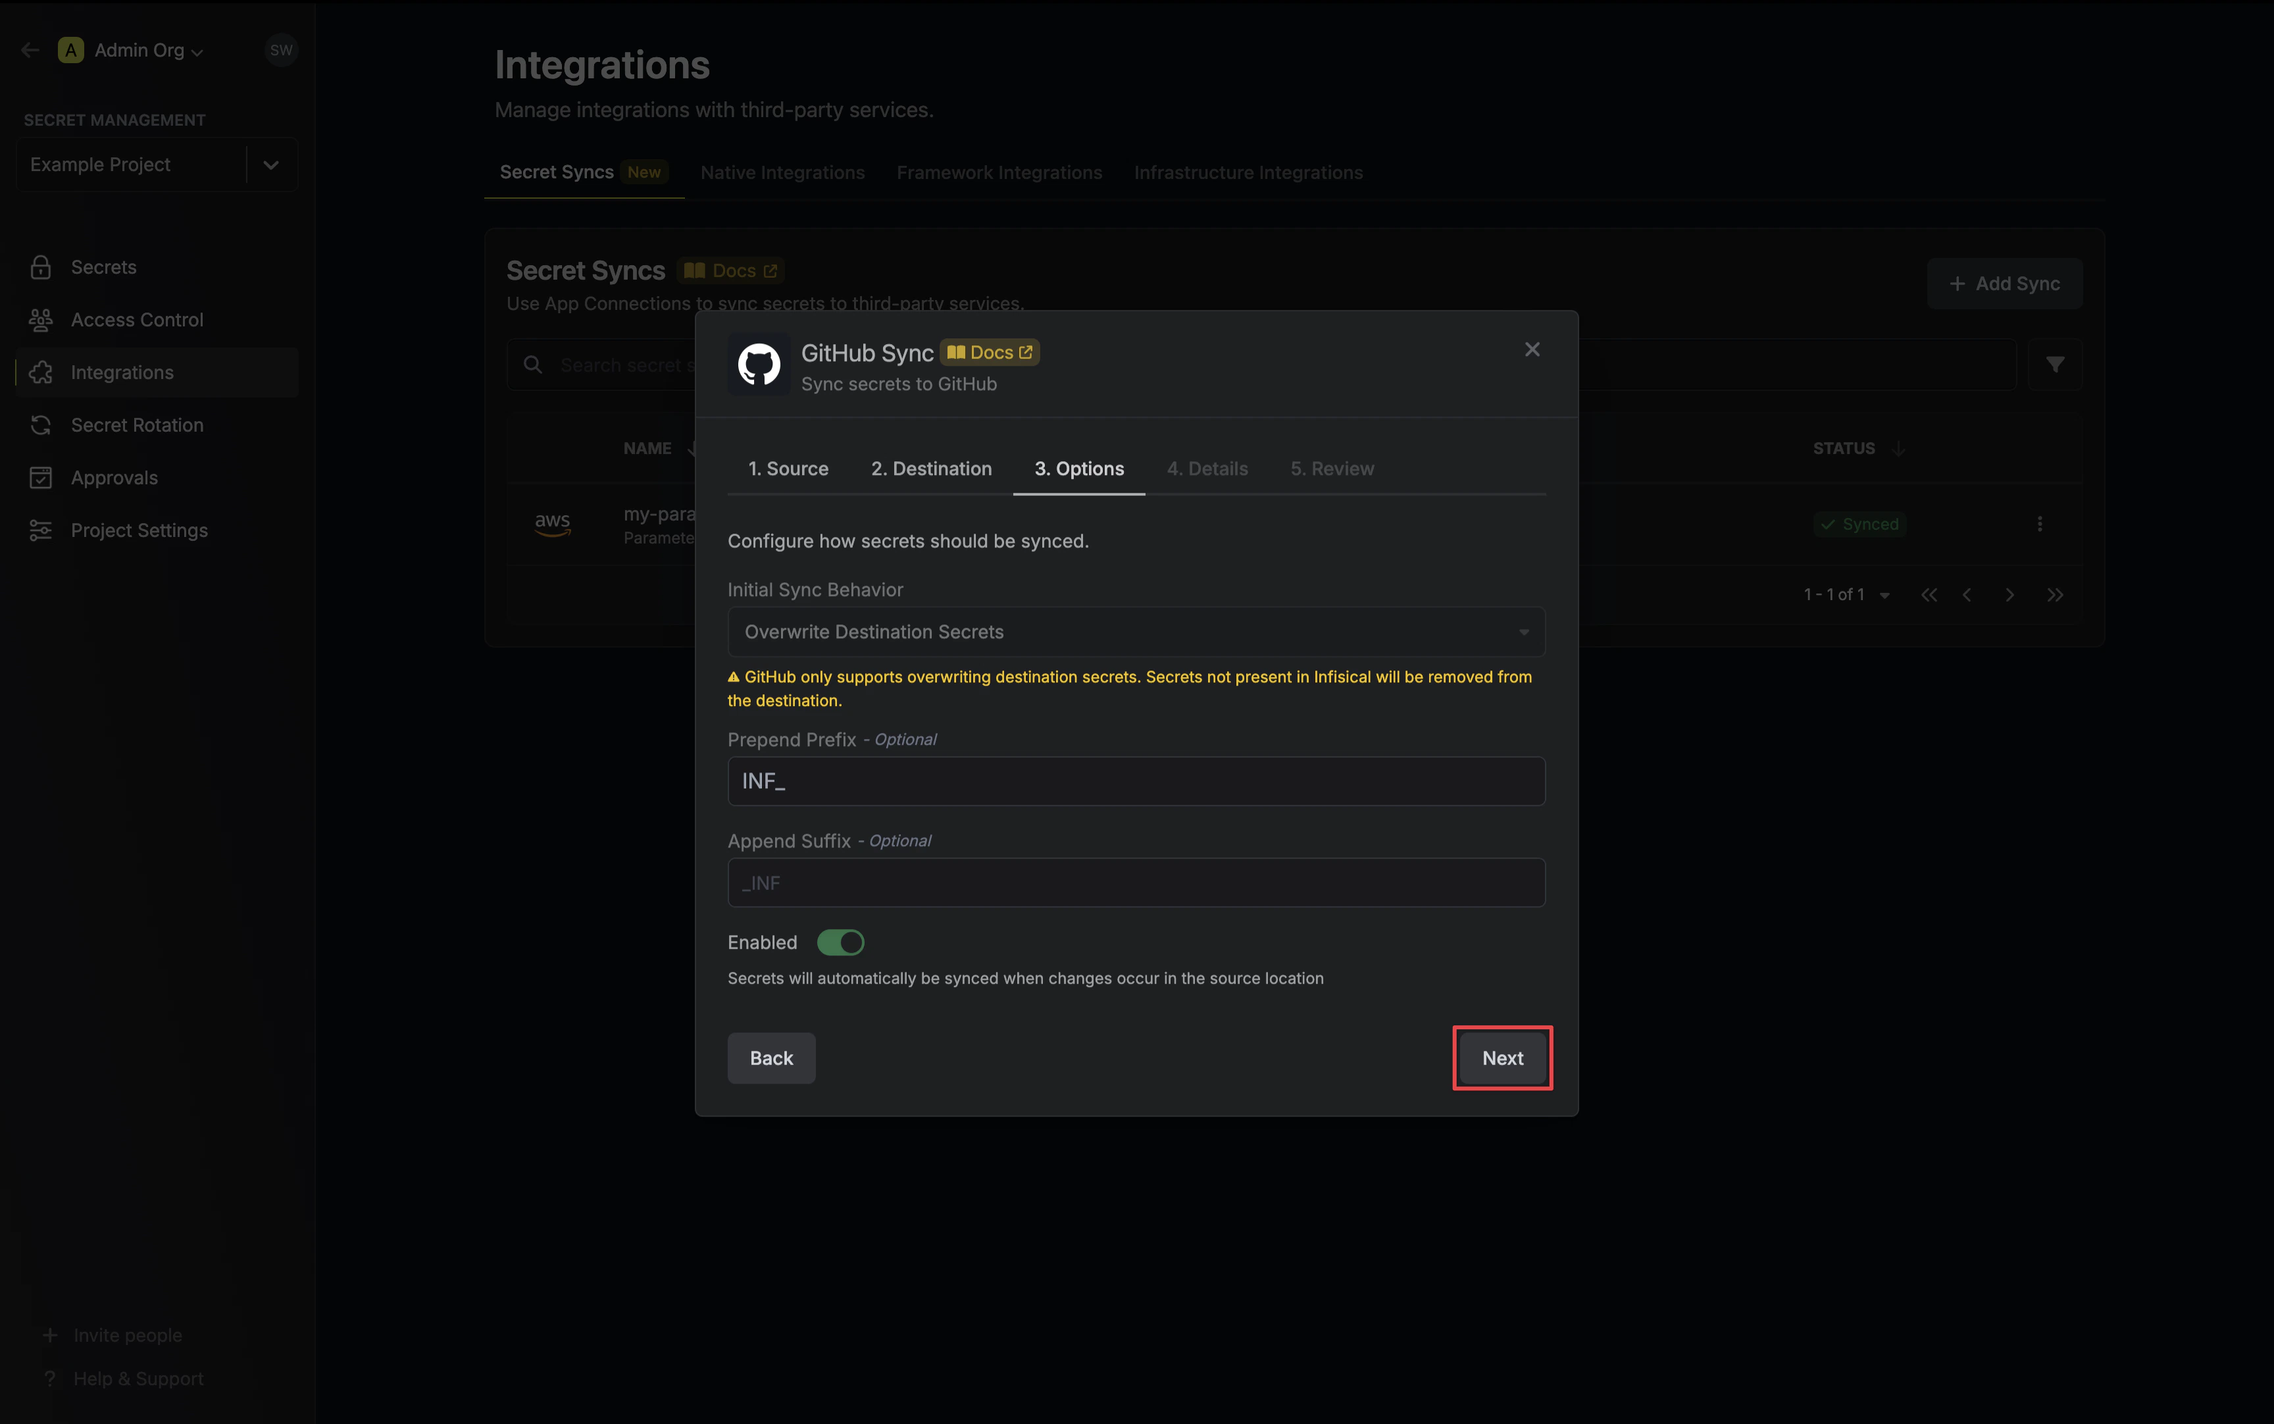Viewport: 2274px width, 1424px height.
Task: Expand the Example Project selector chevron
Action: click(271, 165)
